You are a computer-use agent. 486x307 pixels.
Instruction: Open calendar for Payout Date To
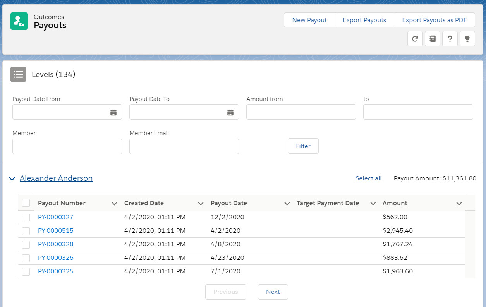coord(230,112)
